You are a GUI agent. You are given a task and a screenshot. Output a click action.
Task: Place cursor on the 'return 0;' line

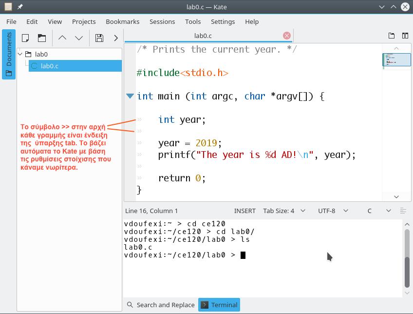pos(182,178)
